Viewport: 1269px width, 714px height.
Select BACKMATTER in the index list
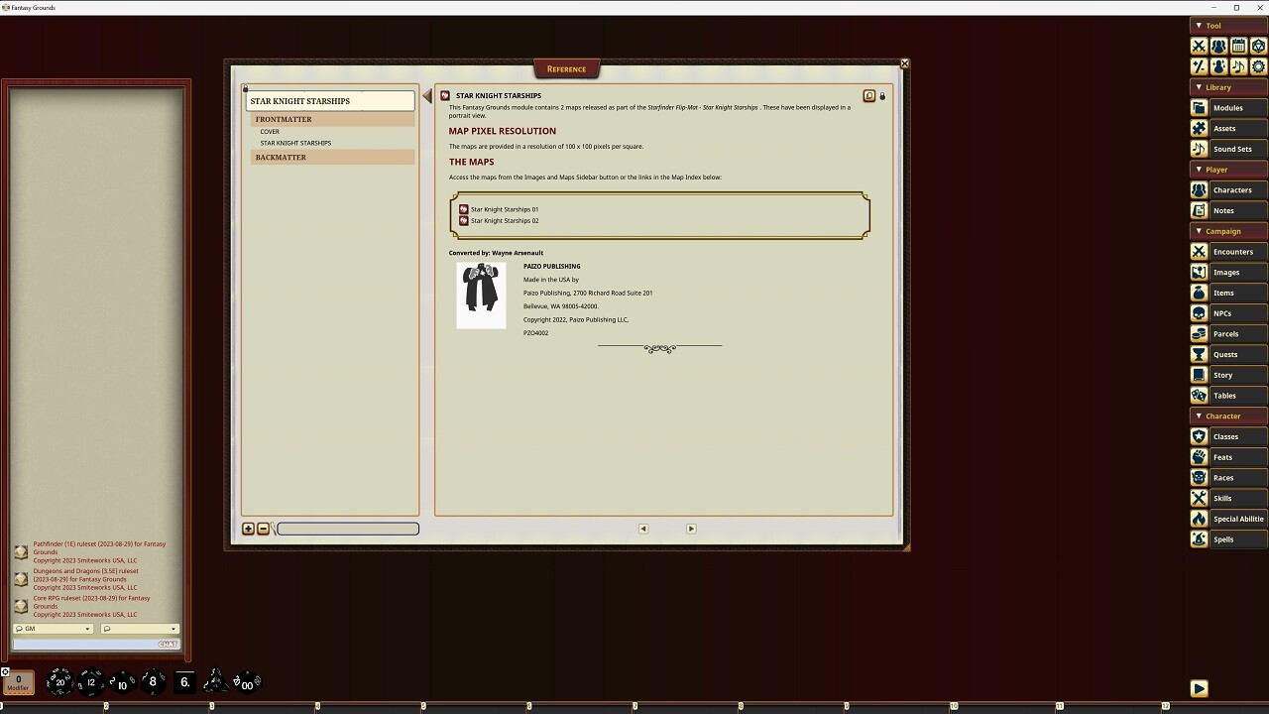(x=281, y=157)
